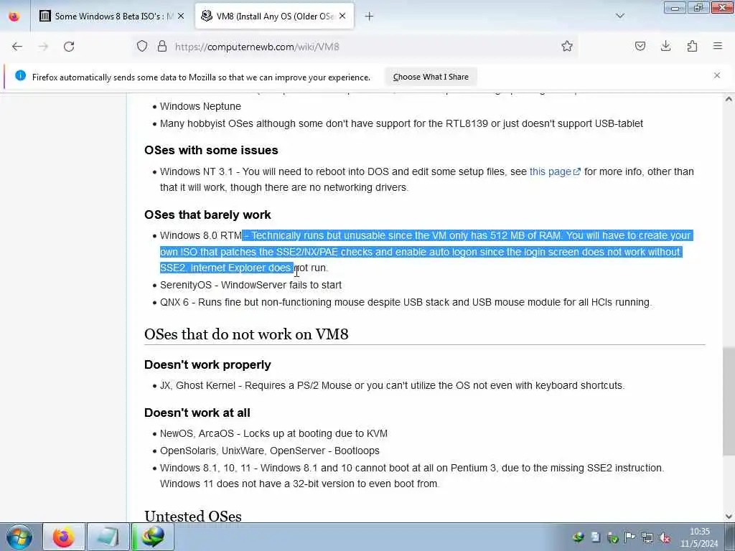Click 'Many hobbyist OSes' list item
The height and width of the screenshot is (551, 735).
pos(401,123)
